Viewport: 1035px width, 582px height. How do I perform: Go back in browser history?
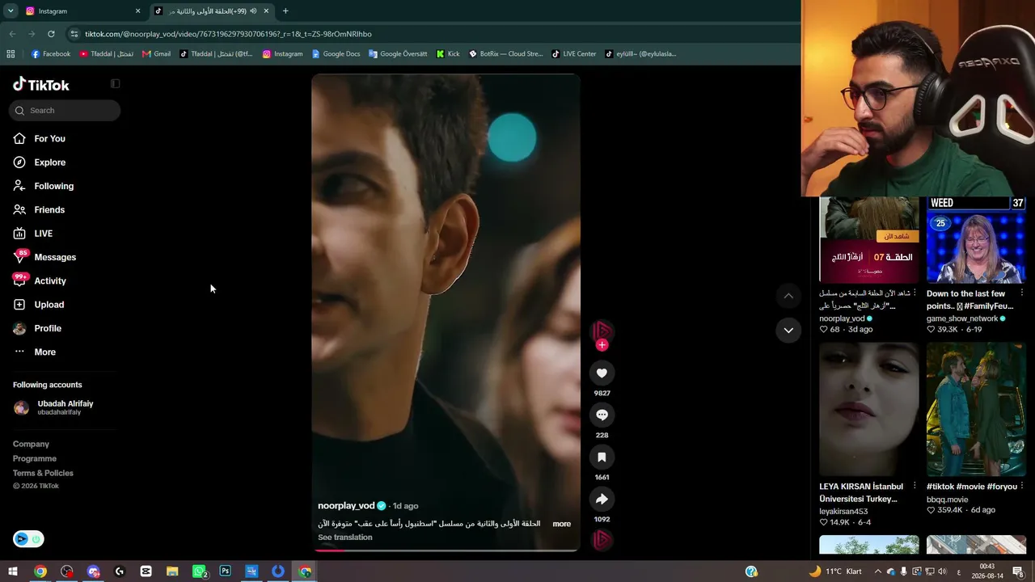pos(12,34)
